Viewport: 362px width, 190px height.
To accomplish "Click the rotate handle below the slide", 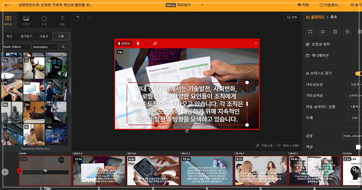I will pyautogui.click(x=187, y=131).
